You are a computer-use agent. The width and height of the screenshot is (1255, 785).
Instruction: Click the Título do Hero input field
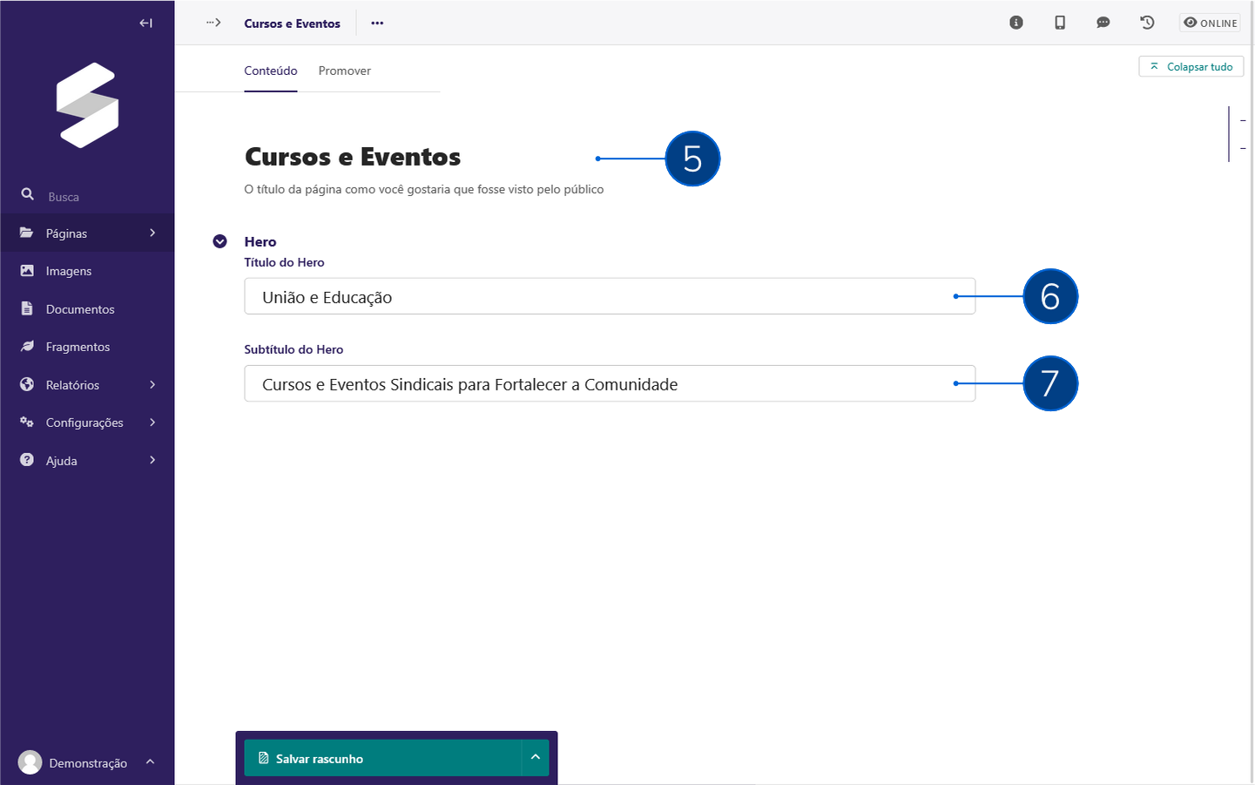pyautogui.click(x=610, y=296)
